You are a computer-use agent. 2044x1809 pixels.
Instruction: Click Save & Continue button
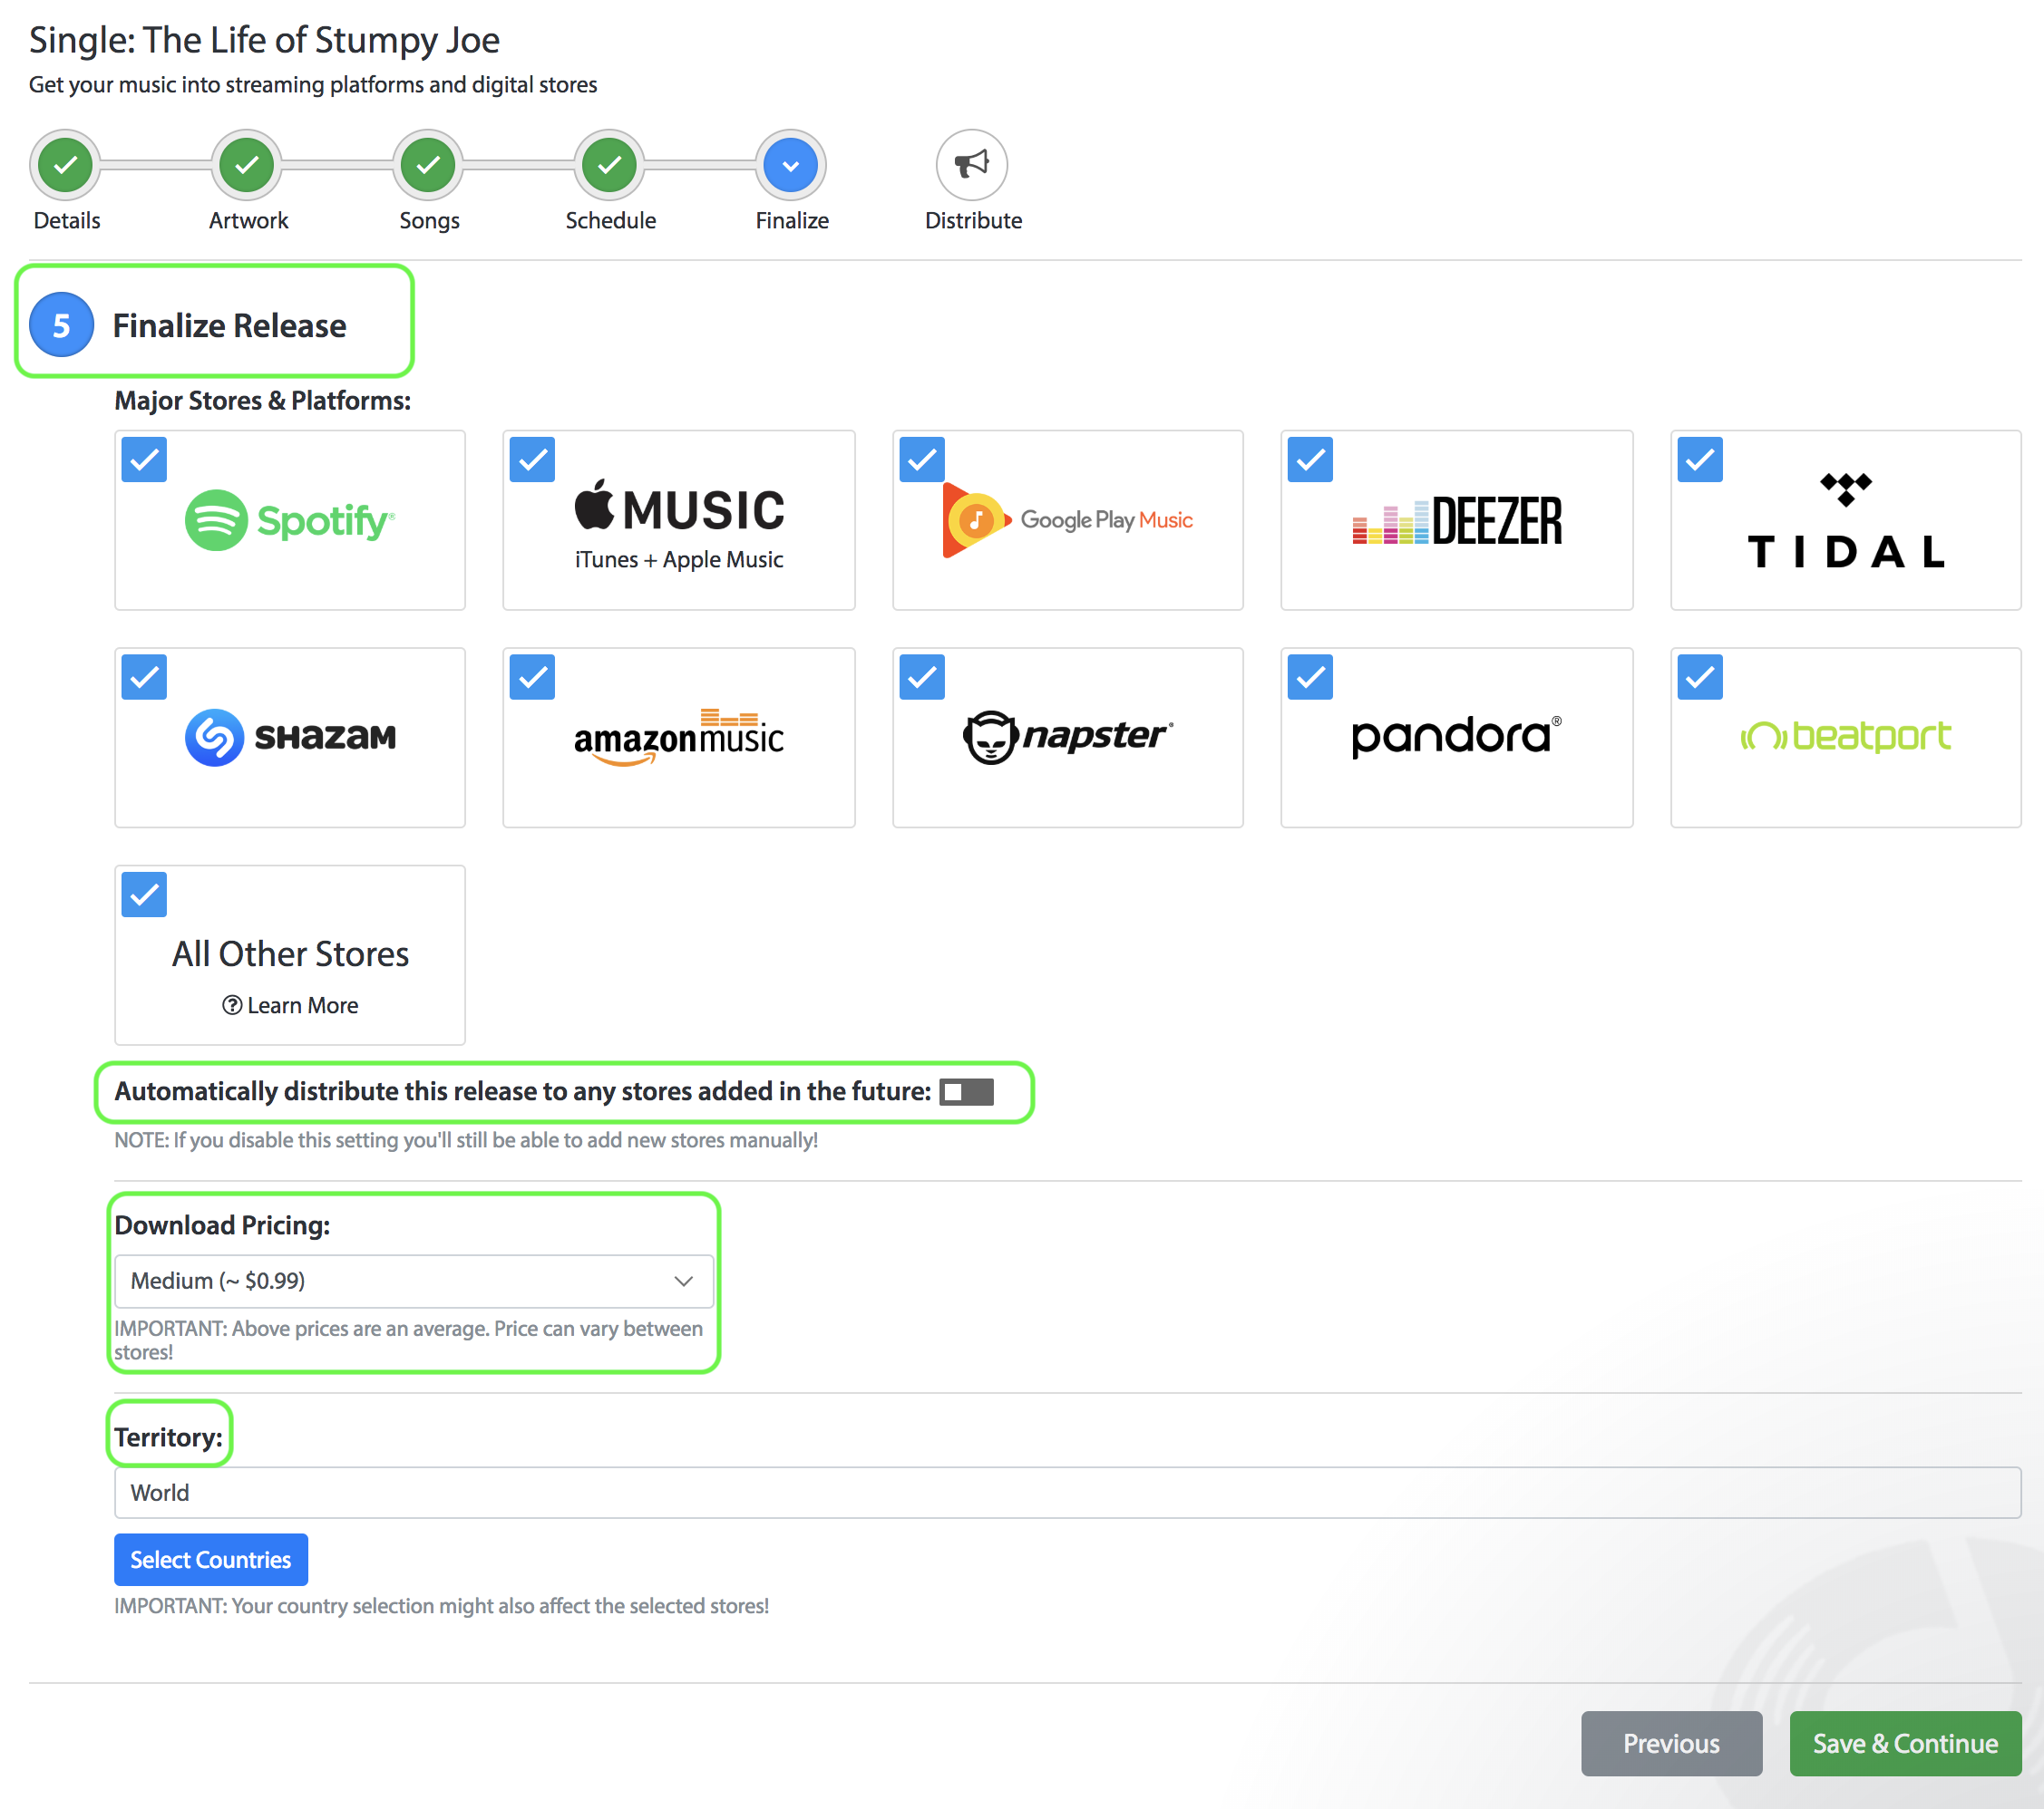pyautogui.click(x=1905, y=1744)
